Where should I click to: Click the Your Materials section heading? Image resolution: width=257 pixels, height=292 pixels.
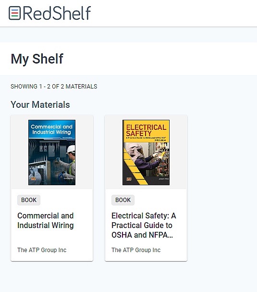point(40,104)
